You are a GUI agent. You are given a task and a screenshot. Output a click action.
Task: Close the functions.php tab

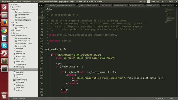tap(142, 6)
